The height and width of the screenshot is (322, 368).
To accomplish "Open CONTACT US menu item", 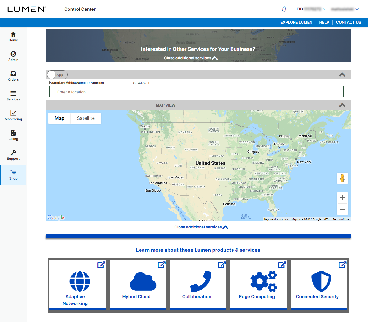I will click(349, 22).
